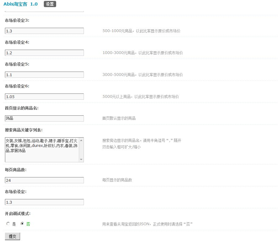Image resolution: width=278 pixels, height=241 pixels.
Task: Click the 每页商品数 field showing 24
Action: pos(44,180)
